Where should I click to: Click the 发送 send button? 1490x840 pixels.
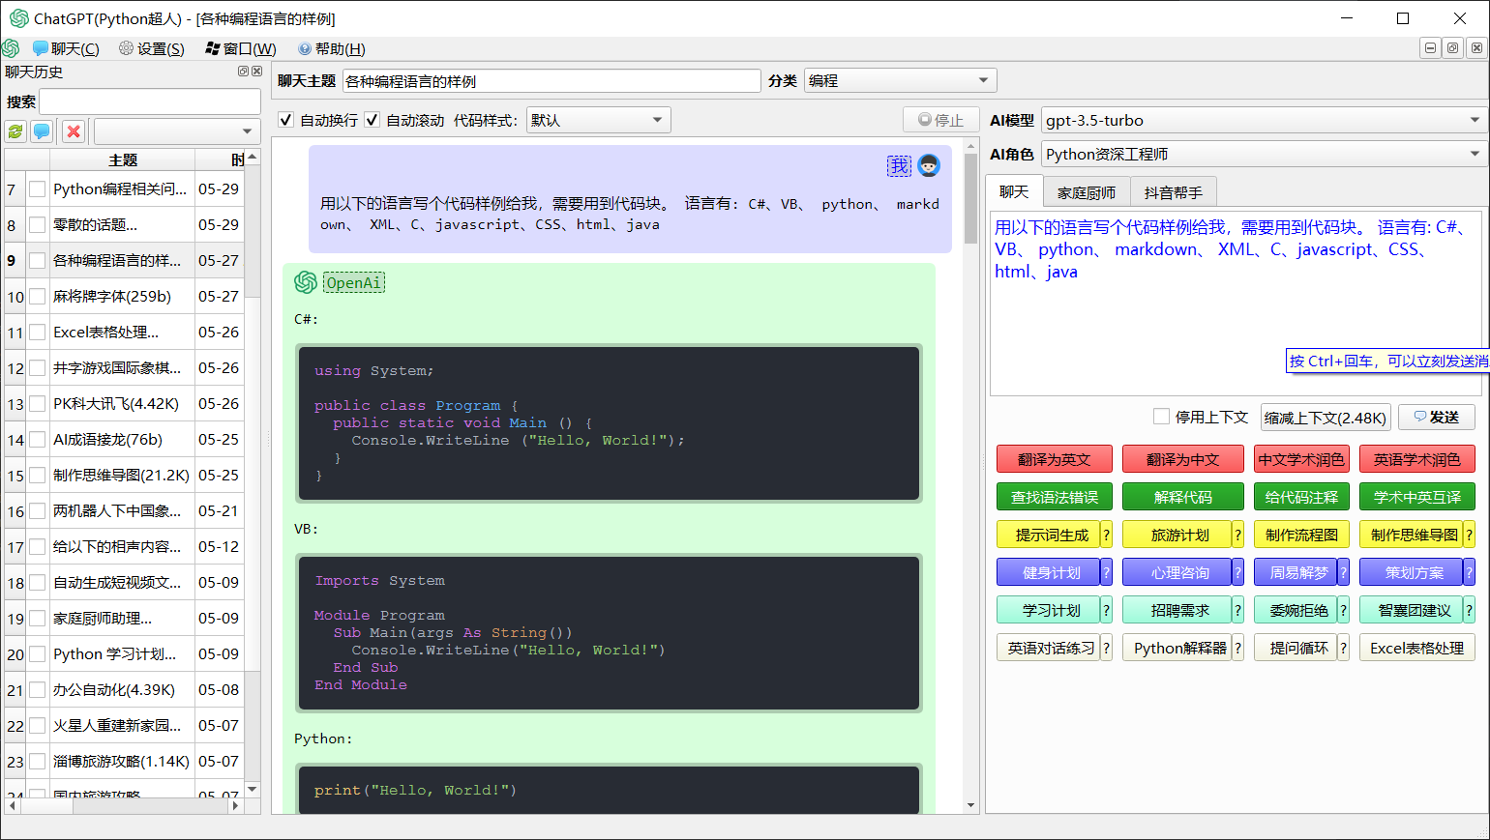point(1437,417)
